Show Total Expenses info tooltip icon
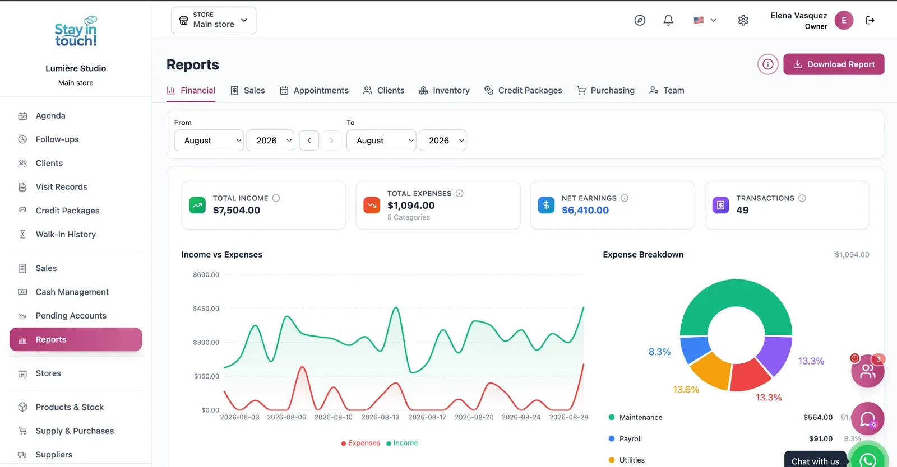Viewport: 897px width, 467px height. pos(460,194)
